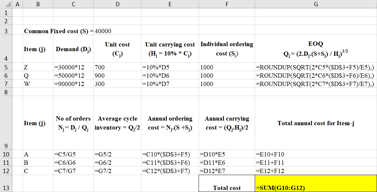Screen dimensions: 377x192
Task: Select the column G header
Action: coord(316,4)
